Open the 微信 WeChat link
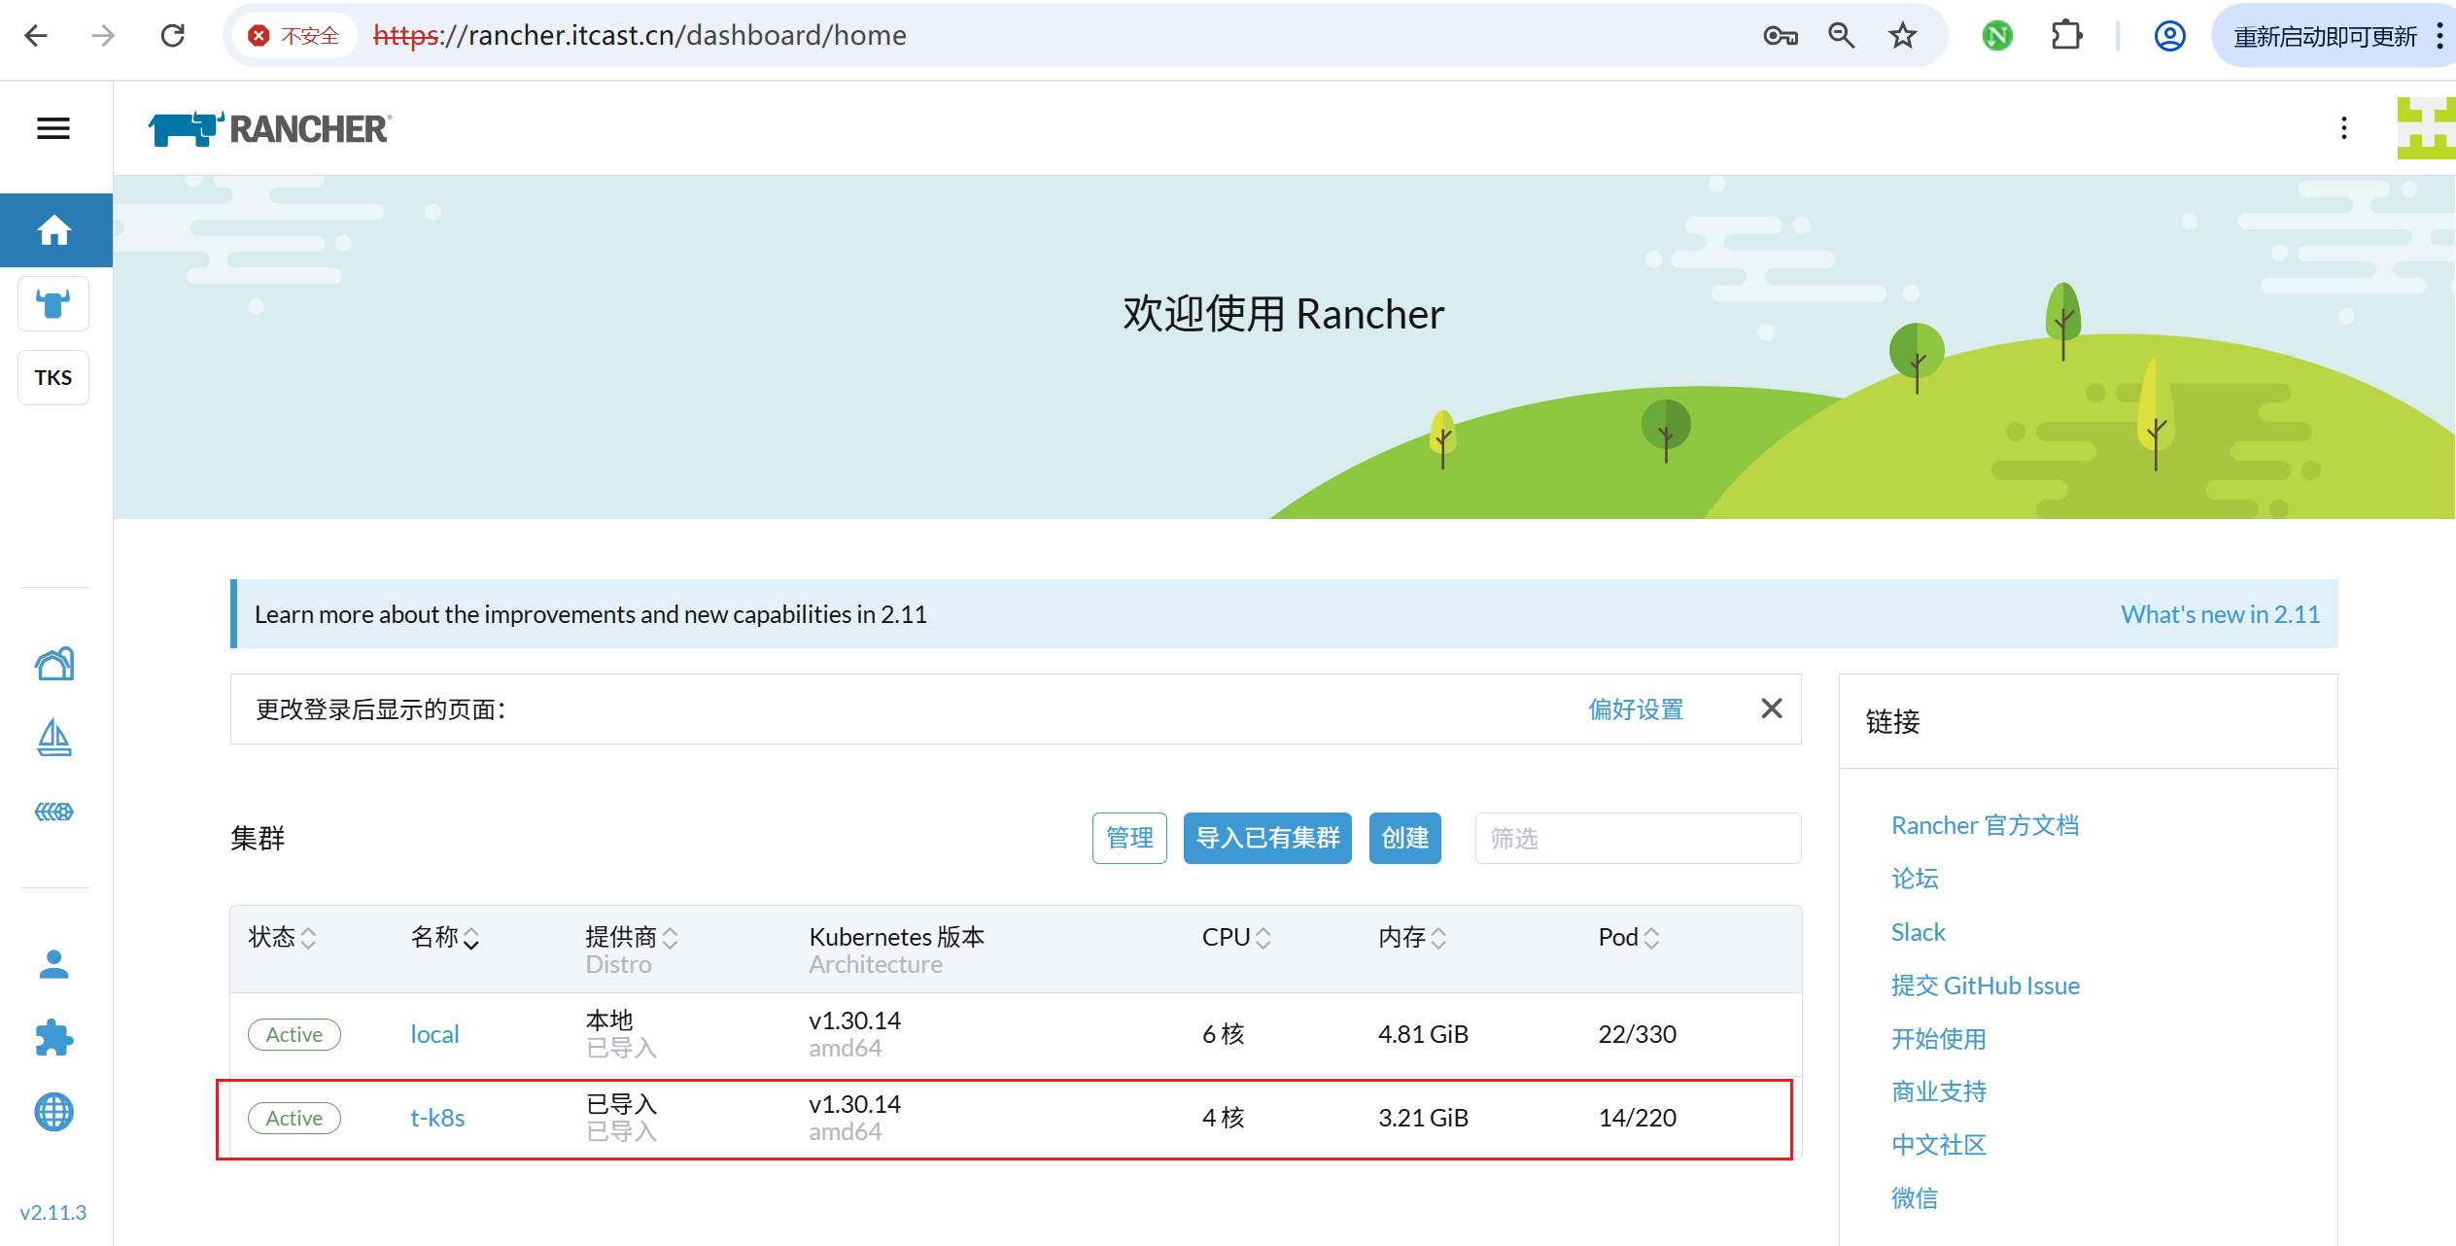Viewport: 2456px width, 1246px height. pyautogui.click(x=1915, y=1198)
